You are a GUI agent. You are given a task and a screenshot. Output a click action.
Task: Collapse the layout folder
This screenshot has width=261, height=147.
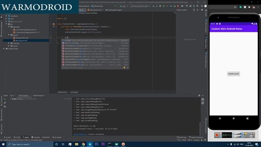coord(9,35)
